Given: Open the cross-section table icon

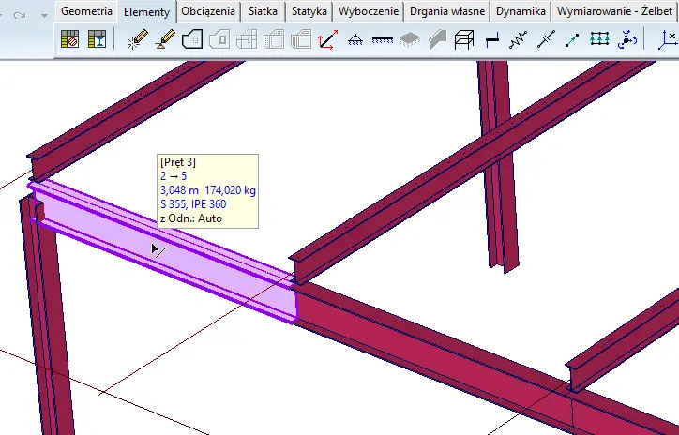Looking at the screenshot, I should click(x=96, y=39).
